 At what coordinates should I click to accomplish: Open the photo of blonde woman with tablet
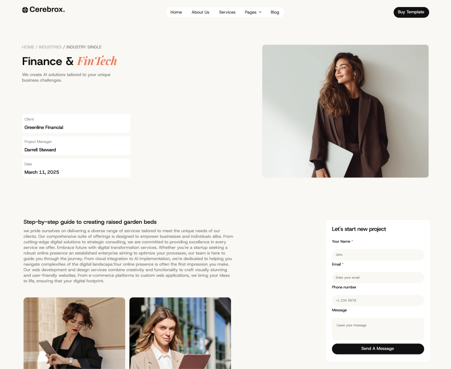point(180,333)
